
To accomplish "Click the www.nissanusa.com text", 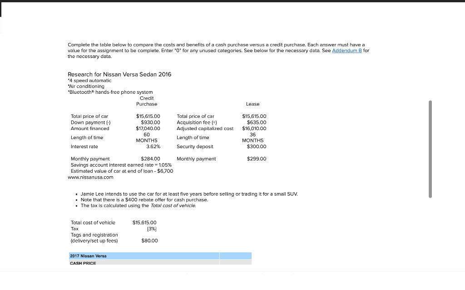I will click(x=90, y=177).
